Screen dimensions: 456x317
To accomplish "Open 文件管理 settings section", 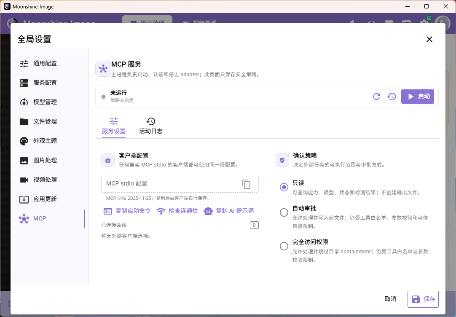I will click(x=49, y=121).
